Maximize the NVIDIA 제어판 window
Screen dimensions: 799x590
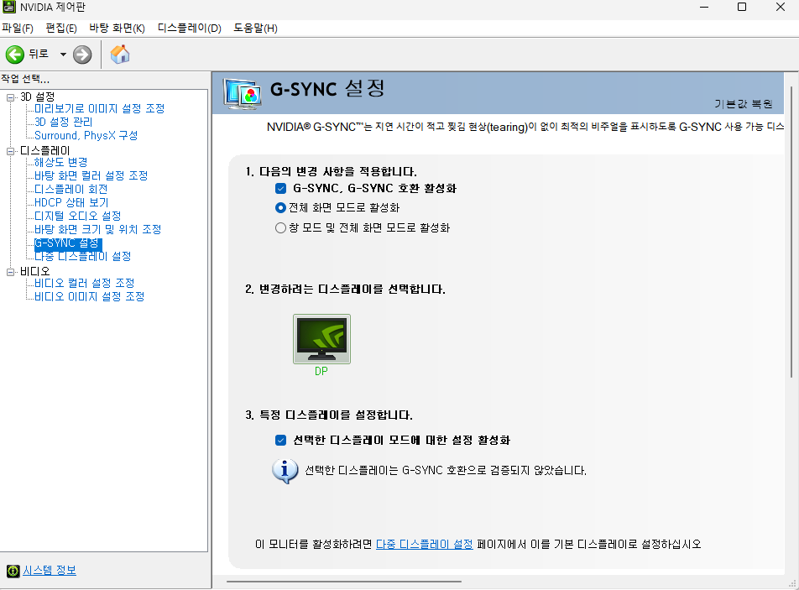(x=742, y=7)
